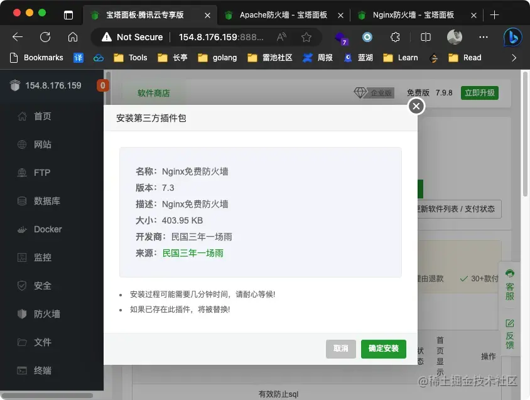Open the Learn bookmark folder

401,58
